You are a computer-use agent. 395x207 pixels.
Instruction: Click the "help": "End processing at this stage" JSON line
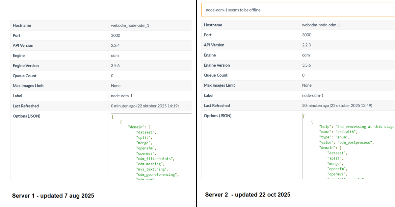pos(357,127)
